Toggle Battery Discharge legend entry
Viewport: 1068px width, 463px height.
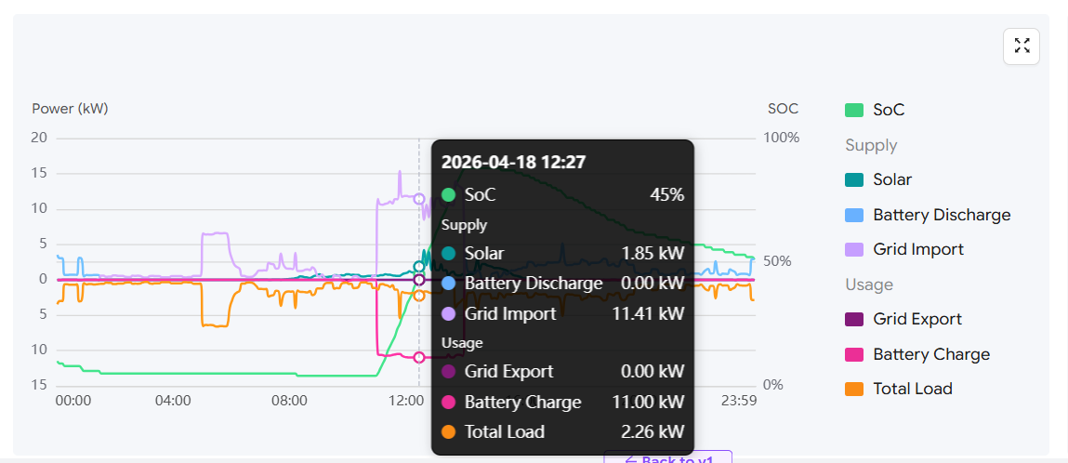coord(941,215)
